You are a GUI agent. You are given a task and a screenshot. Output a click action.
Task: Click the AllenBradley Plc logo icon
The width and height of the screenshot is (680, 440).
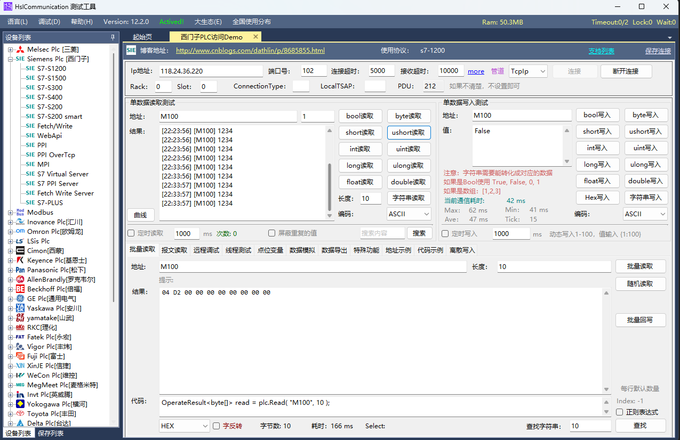click(20, 280)
